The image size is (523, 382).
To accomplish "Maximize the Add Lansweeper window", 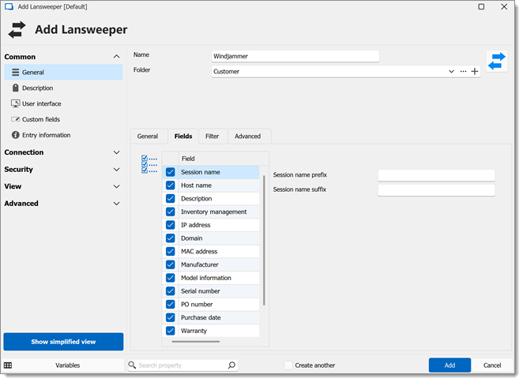I will [481, 6].
